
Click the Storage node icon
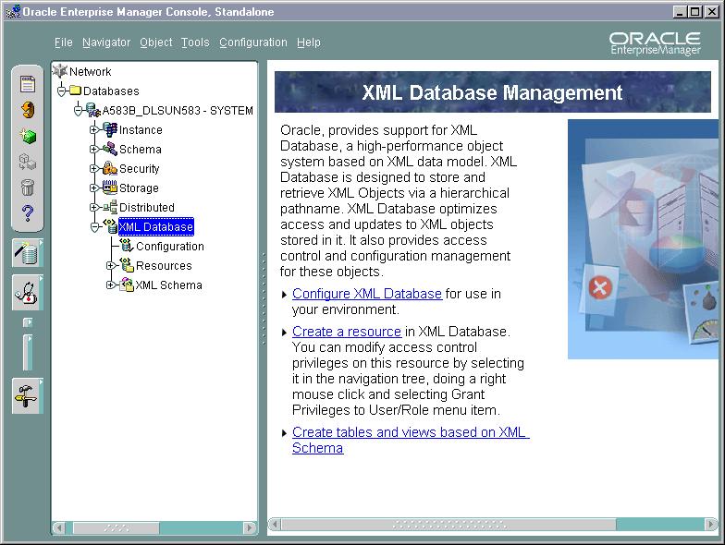pos(110,188)
